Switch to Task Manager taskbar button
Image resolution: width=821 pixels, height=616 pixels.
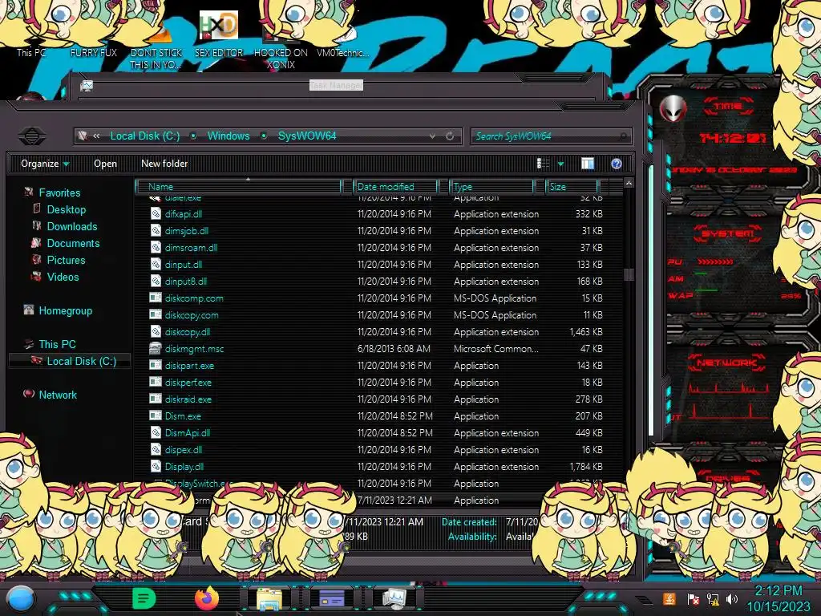[394, 598]
